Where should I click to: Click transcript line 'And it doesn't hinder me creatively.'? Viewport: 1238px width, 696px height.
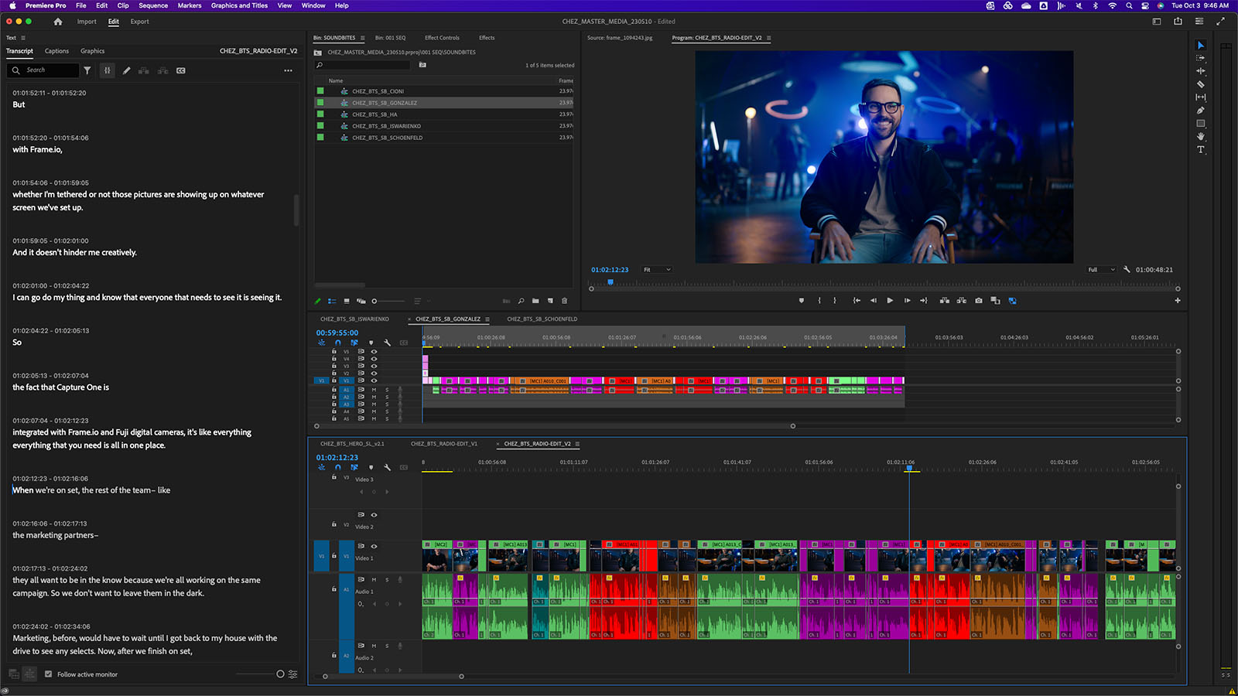[74, 252]
